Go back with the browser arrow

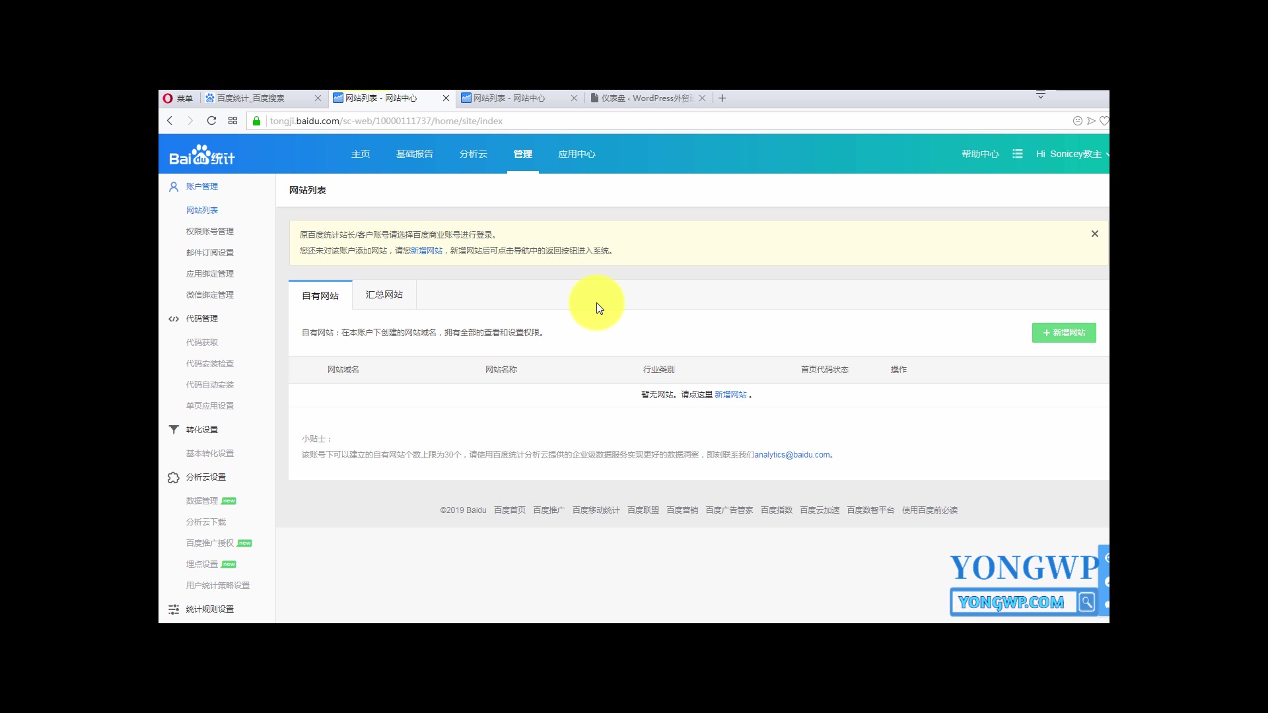(170, 121)
